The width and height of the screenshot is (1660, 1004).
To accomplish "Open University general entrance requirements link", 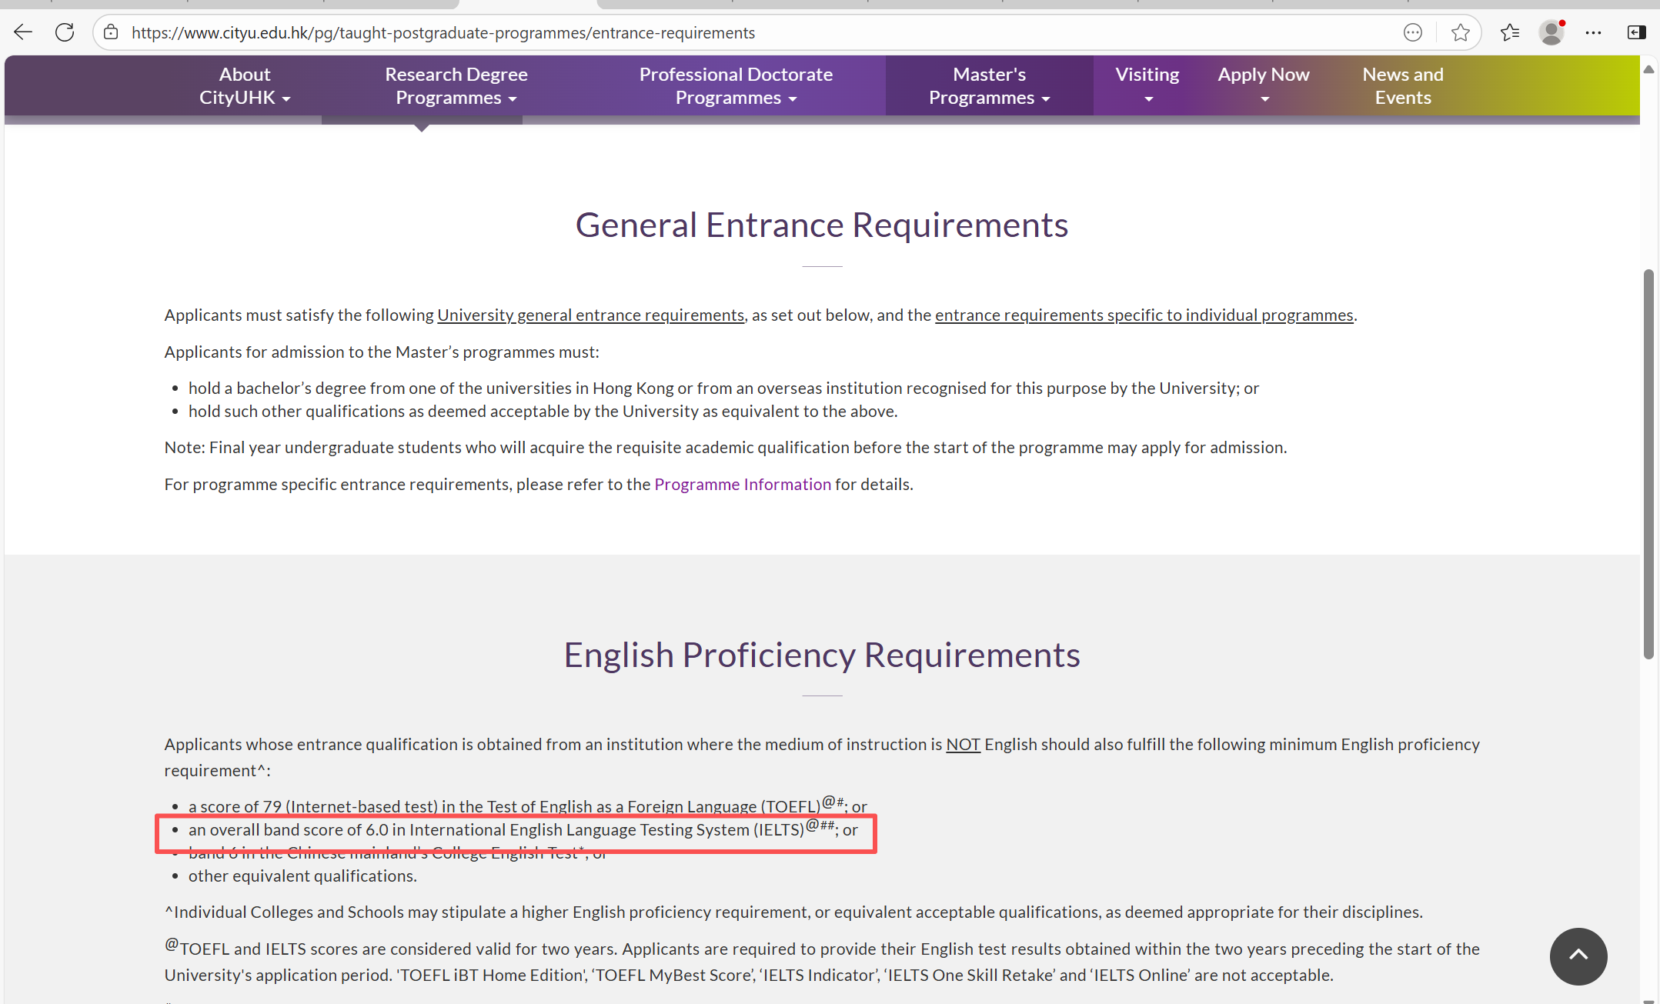I will tap(590, 315).
